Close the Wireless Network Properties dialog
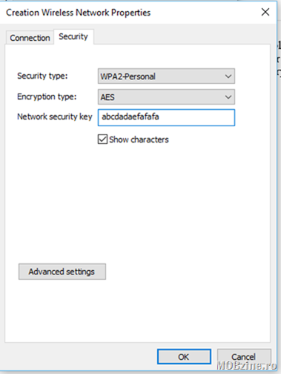Viewport: 281px width, 374px height. tap(265, 12)
